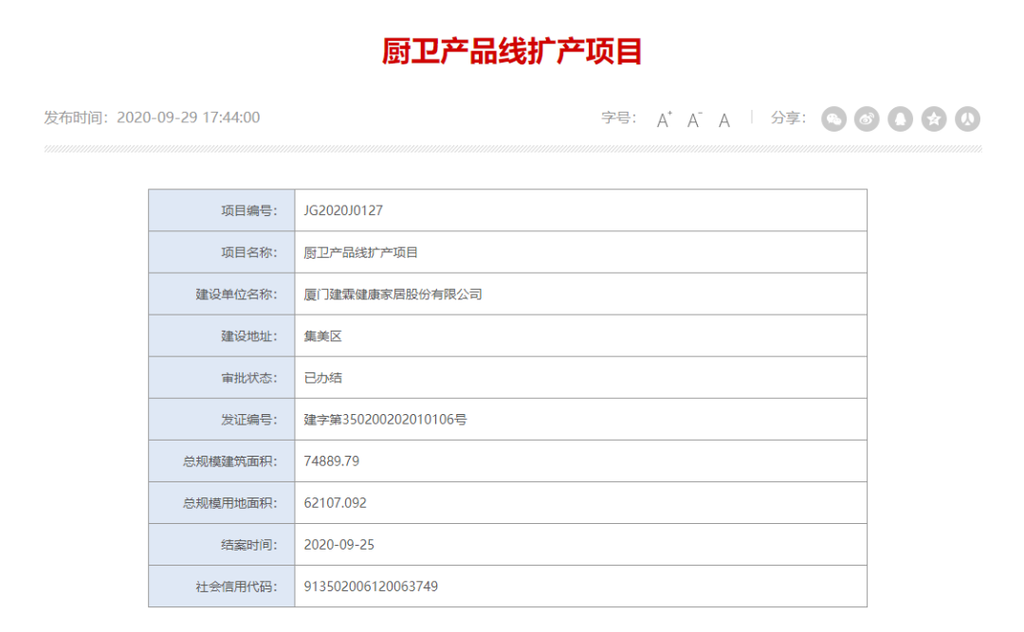Click the publish time 2020-09-29 17:44:00
This screenshot has width=1024, height=632.
(x=187, y=117)
